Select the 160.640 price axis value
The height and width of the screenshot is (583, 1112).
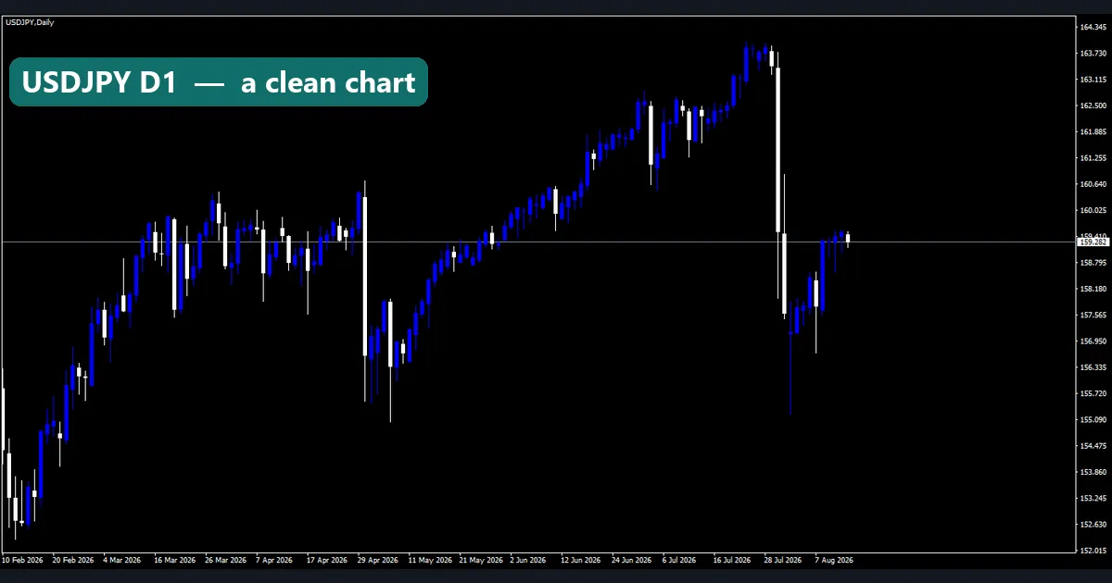pos(1093,184)
